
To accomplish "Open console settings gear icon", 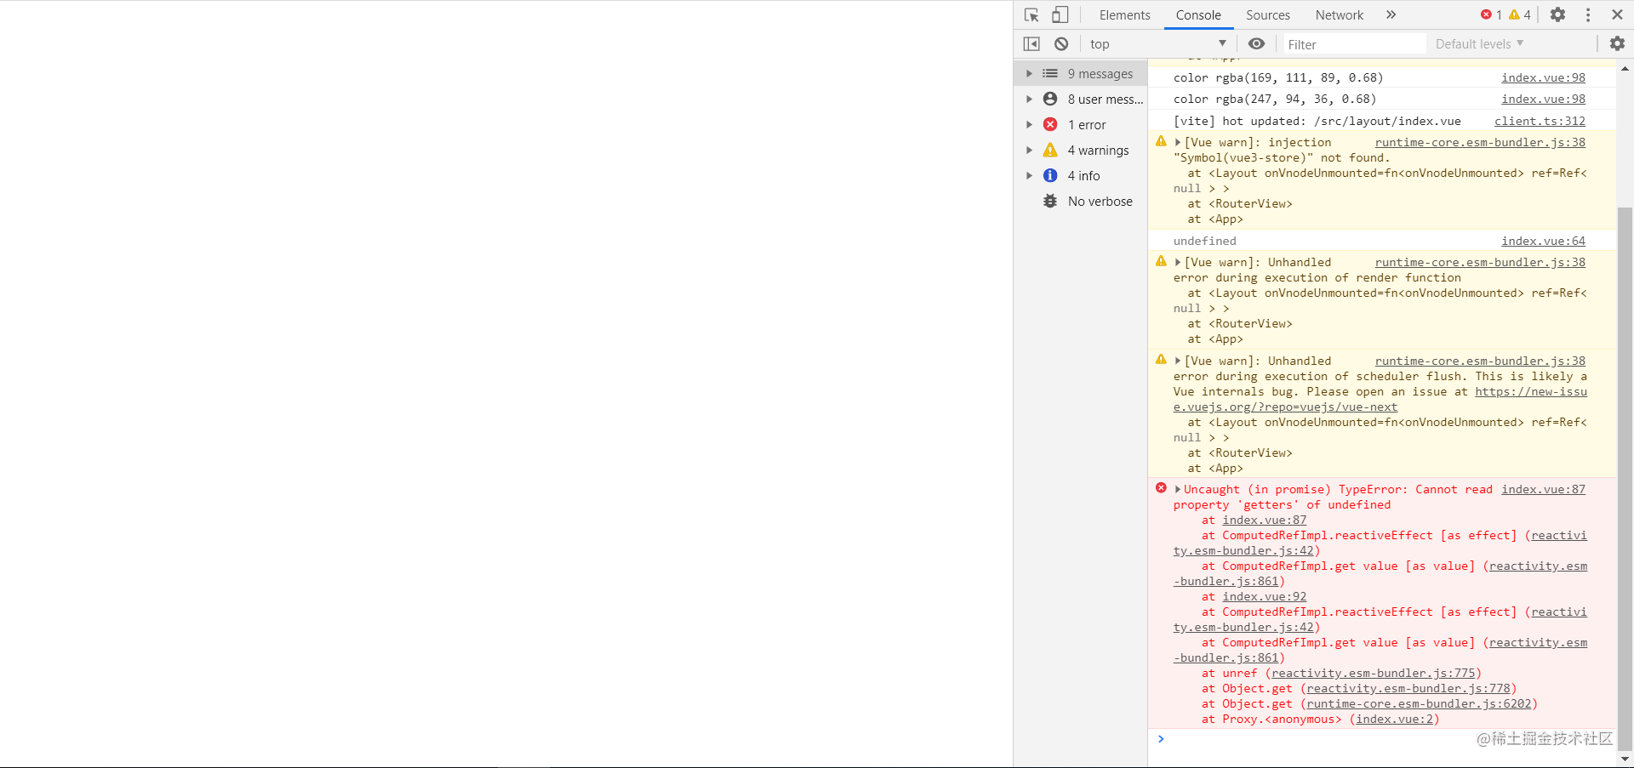I will click(x=1617, y=43).
